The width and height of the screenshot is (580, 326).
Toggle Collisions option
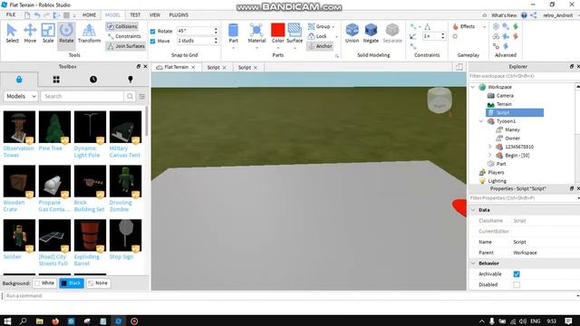coord(122,26)
